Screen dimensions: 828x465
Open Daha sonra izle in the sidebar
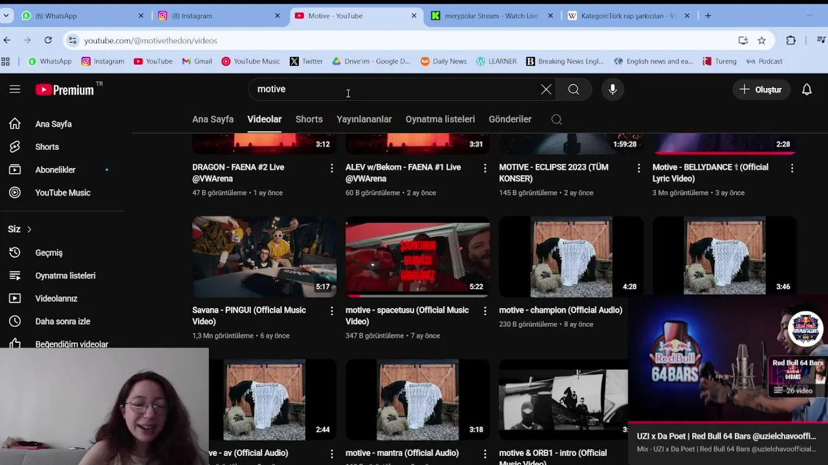[63, 322]
